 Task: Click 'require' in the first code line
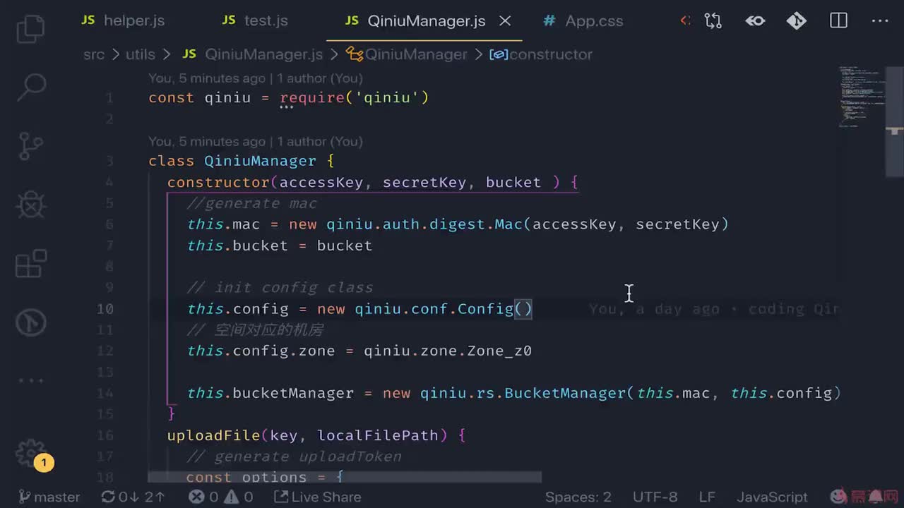click(312, 97)
